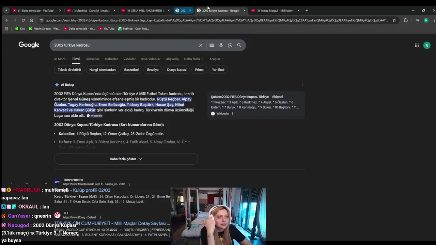Viewport: 436px width, 245px height.
Task: Open the 'FotMob - Canlı Futb...' bookmark
Action: 134,29
